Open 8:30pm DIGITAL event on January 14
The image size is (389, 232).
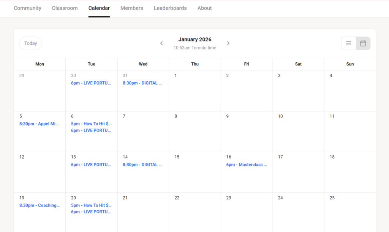coord(142,165)
